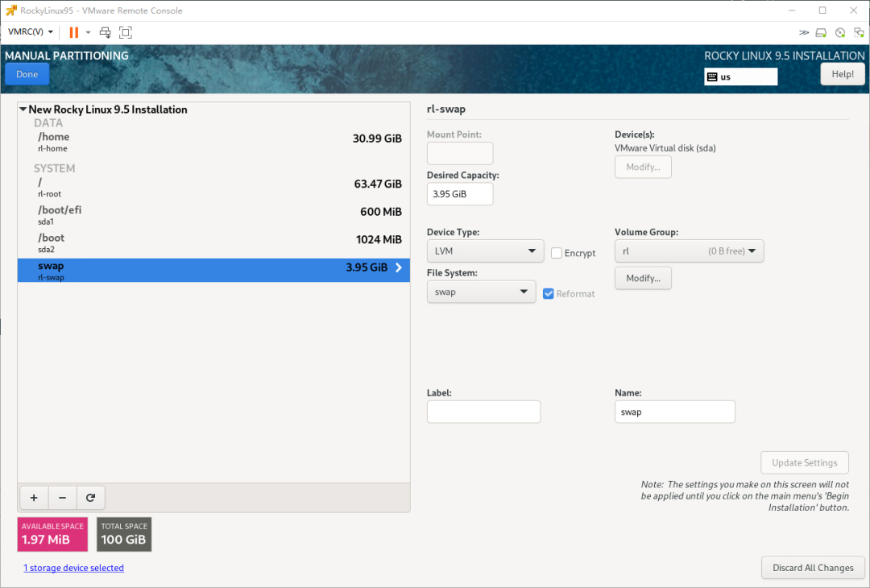Click the Mount Point input field
Image resolution: width=870 pixels, height=588 pixels.
(x=460, y=153)
